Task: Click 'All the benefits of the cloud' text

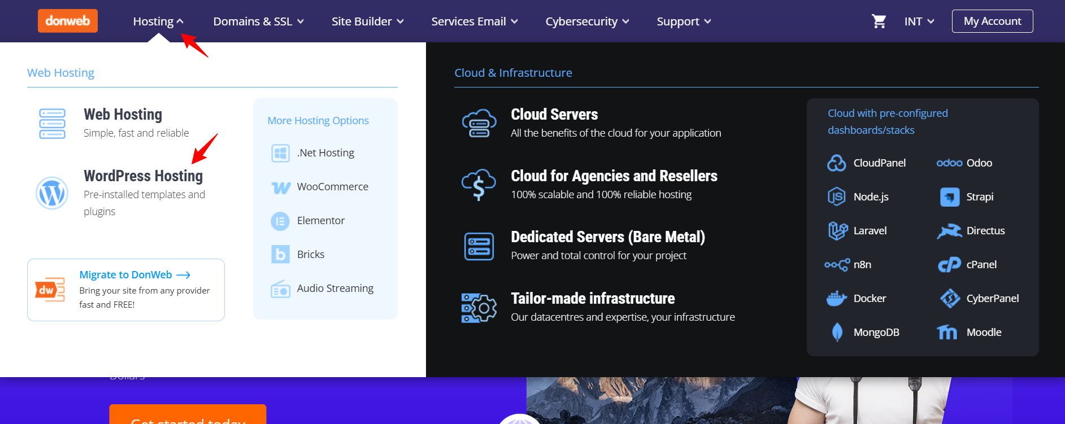Action: [x=616, y=133]
